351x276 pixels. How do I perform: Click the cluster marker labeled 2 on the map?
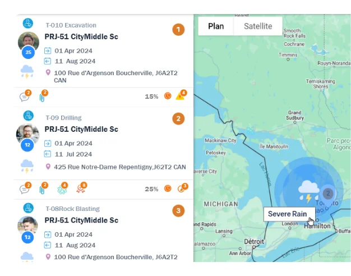[x=328, y=194]
